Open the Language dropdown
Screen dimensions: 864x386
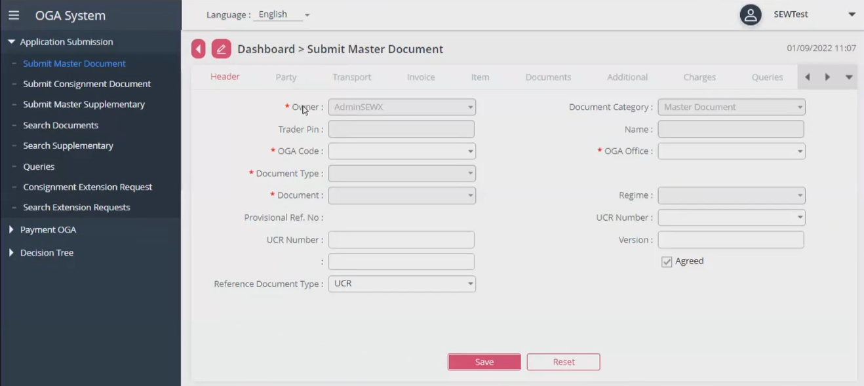(283, 14)
